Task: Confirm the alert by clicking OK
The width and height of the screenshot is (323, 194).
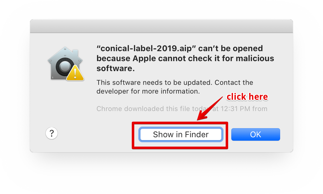Action: (255, 134)
